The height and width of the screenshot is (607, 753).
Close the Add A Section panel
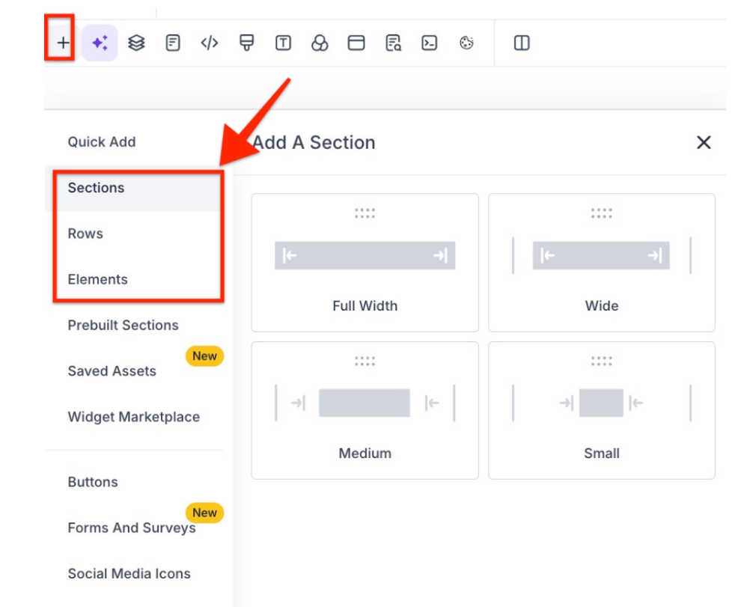click(703, 143)
